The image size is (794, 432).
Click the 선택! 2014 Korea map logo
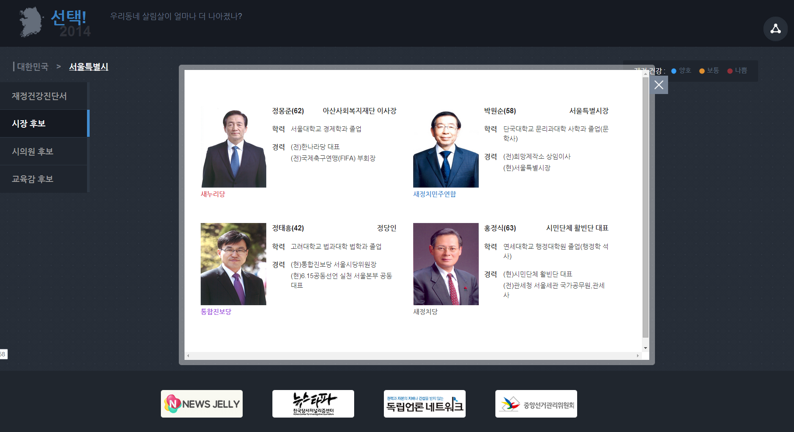(x=55, y=22)
